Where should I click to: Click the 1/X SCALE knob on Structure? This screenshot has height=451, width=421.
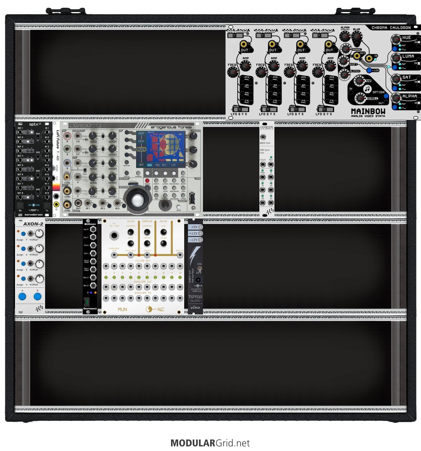93,135
